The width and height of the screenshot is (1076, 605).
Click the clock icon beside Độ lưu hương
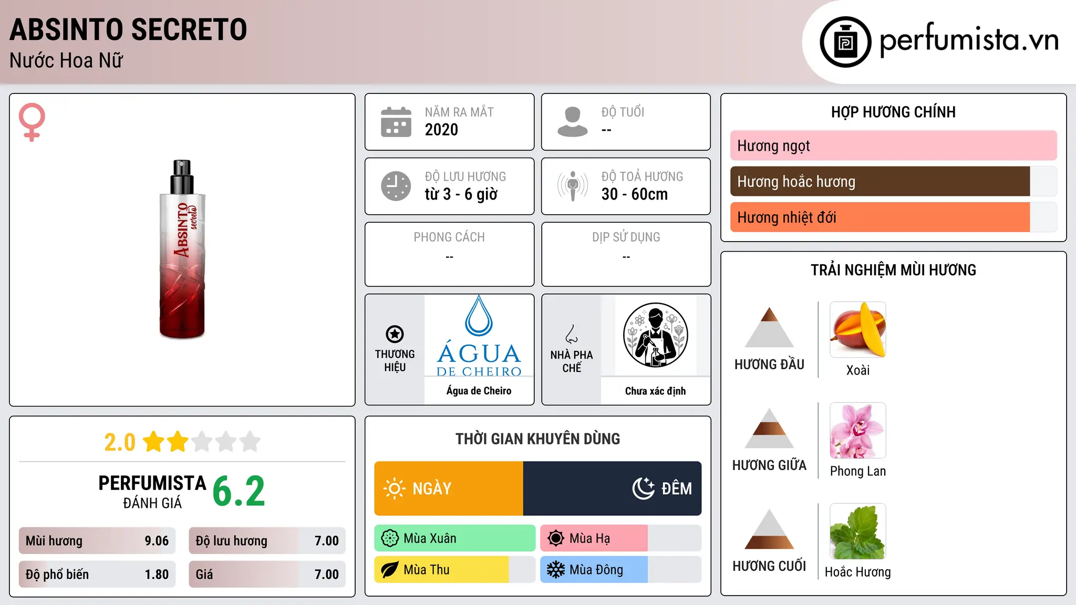(x=396, y=186)
